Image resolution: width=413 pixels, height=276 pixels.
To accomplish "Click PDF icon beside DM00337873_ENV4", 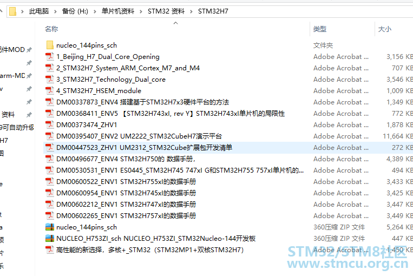I will point(49,102).
